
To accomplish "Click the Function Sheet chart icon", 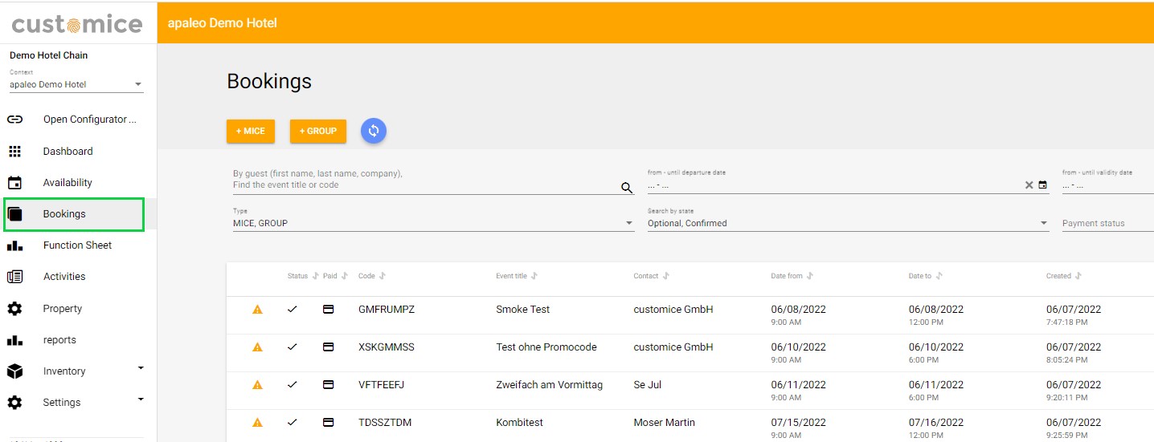I will tap(14, 245).
